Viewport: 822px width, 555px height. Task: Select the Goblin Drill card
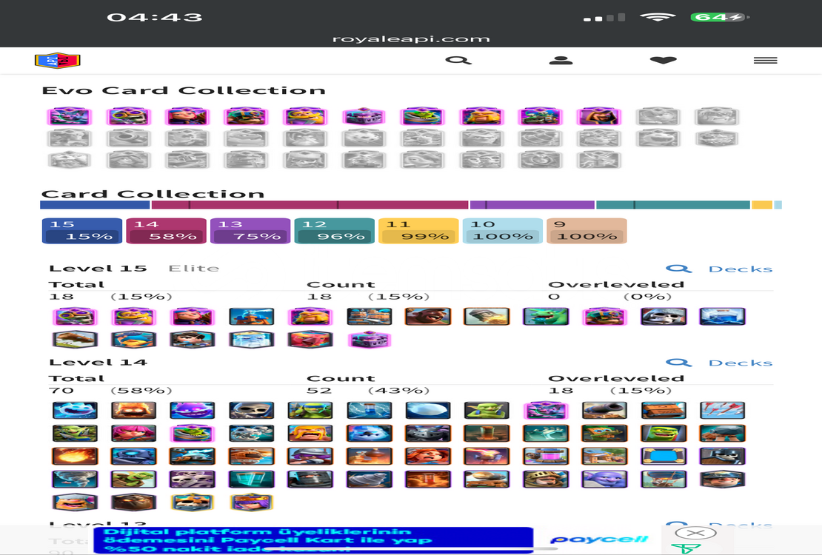(x=369, y=480)
